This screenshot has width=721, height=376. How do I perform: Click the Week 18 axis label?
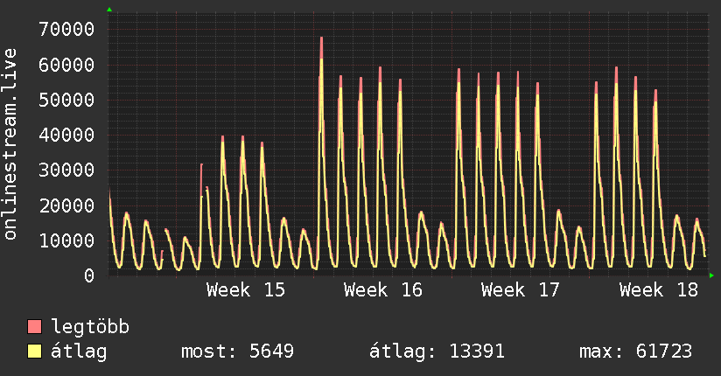coord(659,290)
